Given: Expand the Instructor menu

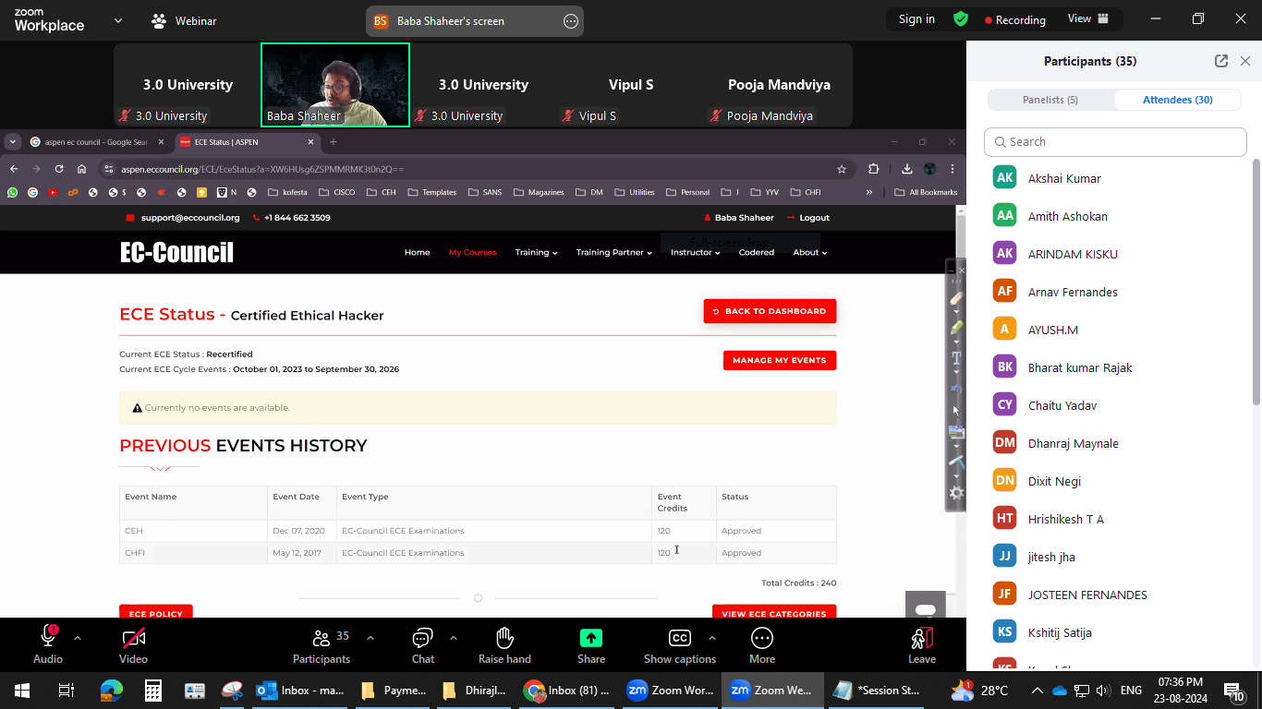Looking at the screenshot, I should [x=695, y=252].
